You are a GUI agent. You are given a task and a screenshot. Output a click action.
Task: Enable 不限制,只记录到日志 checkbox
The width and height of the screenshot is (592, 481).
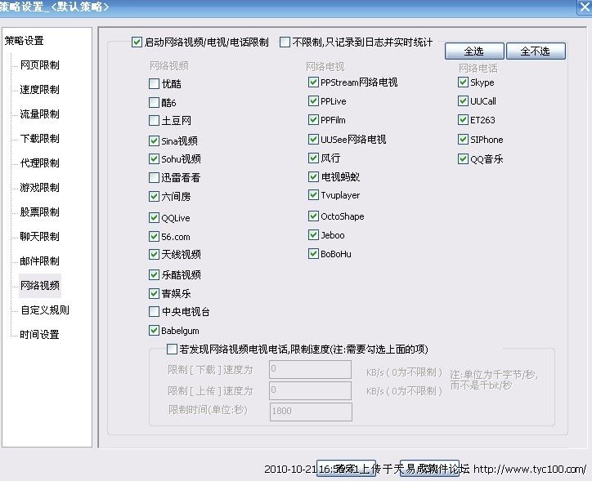coord(285,42)
